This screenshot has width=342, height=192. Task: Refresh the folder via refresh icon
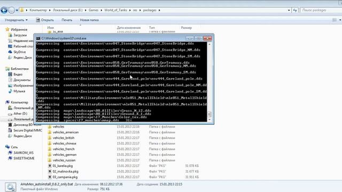(295, 10)
